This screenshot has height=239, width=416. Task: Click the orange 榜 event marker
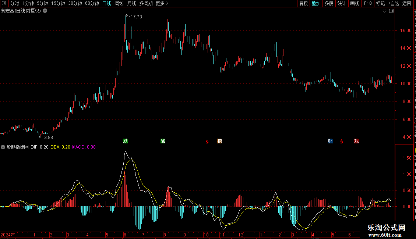coord(220,141)
